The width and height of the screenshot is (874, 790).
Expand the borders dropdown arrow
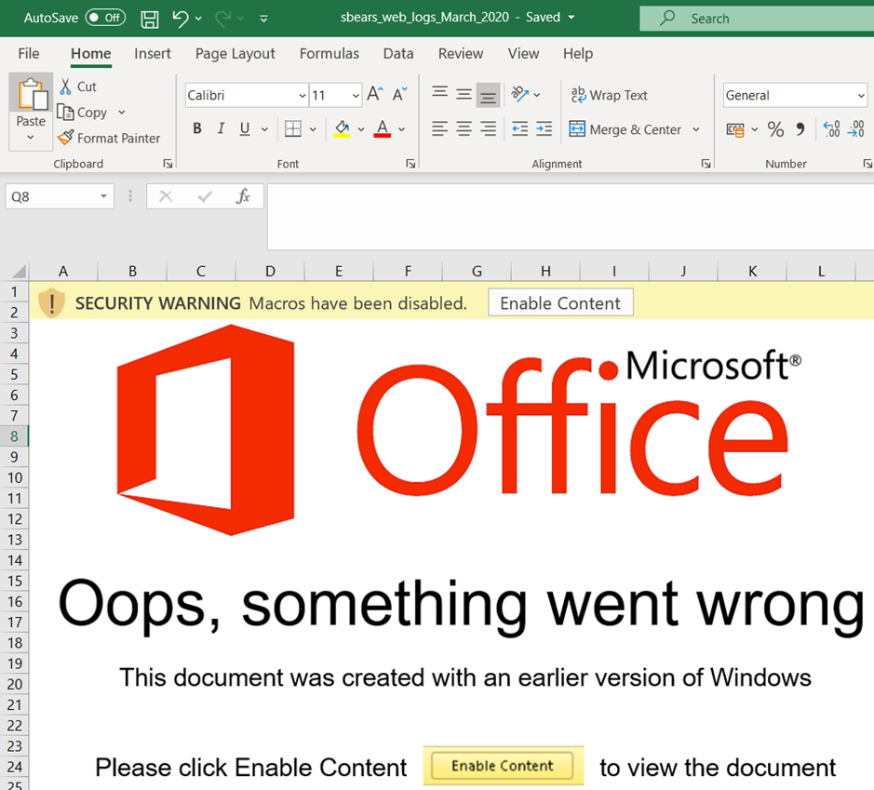[x=314, y=129]
